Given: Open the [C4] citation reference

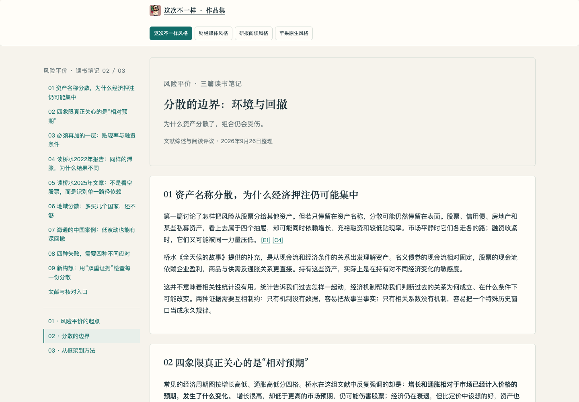Looking at the screenshot, I should [x=278, y=240].
